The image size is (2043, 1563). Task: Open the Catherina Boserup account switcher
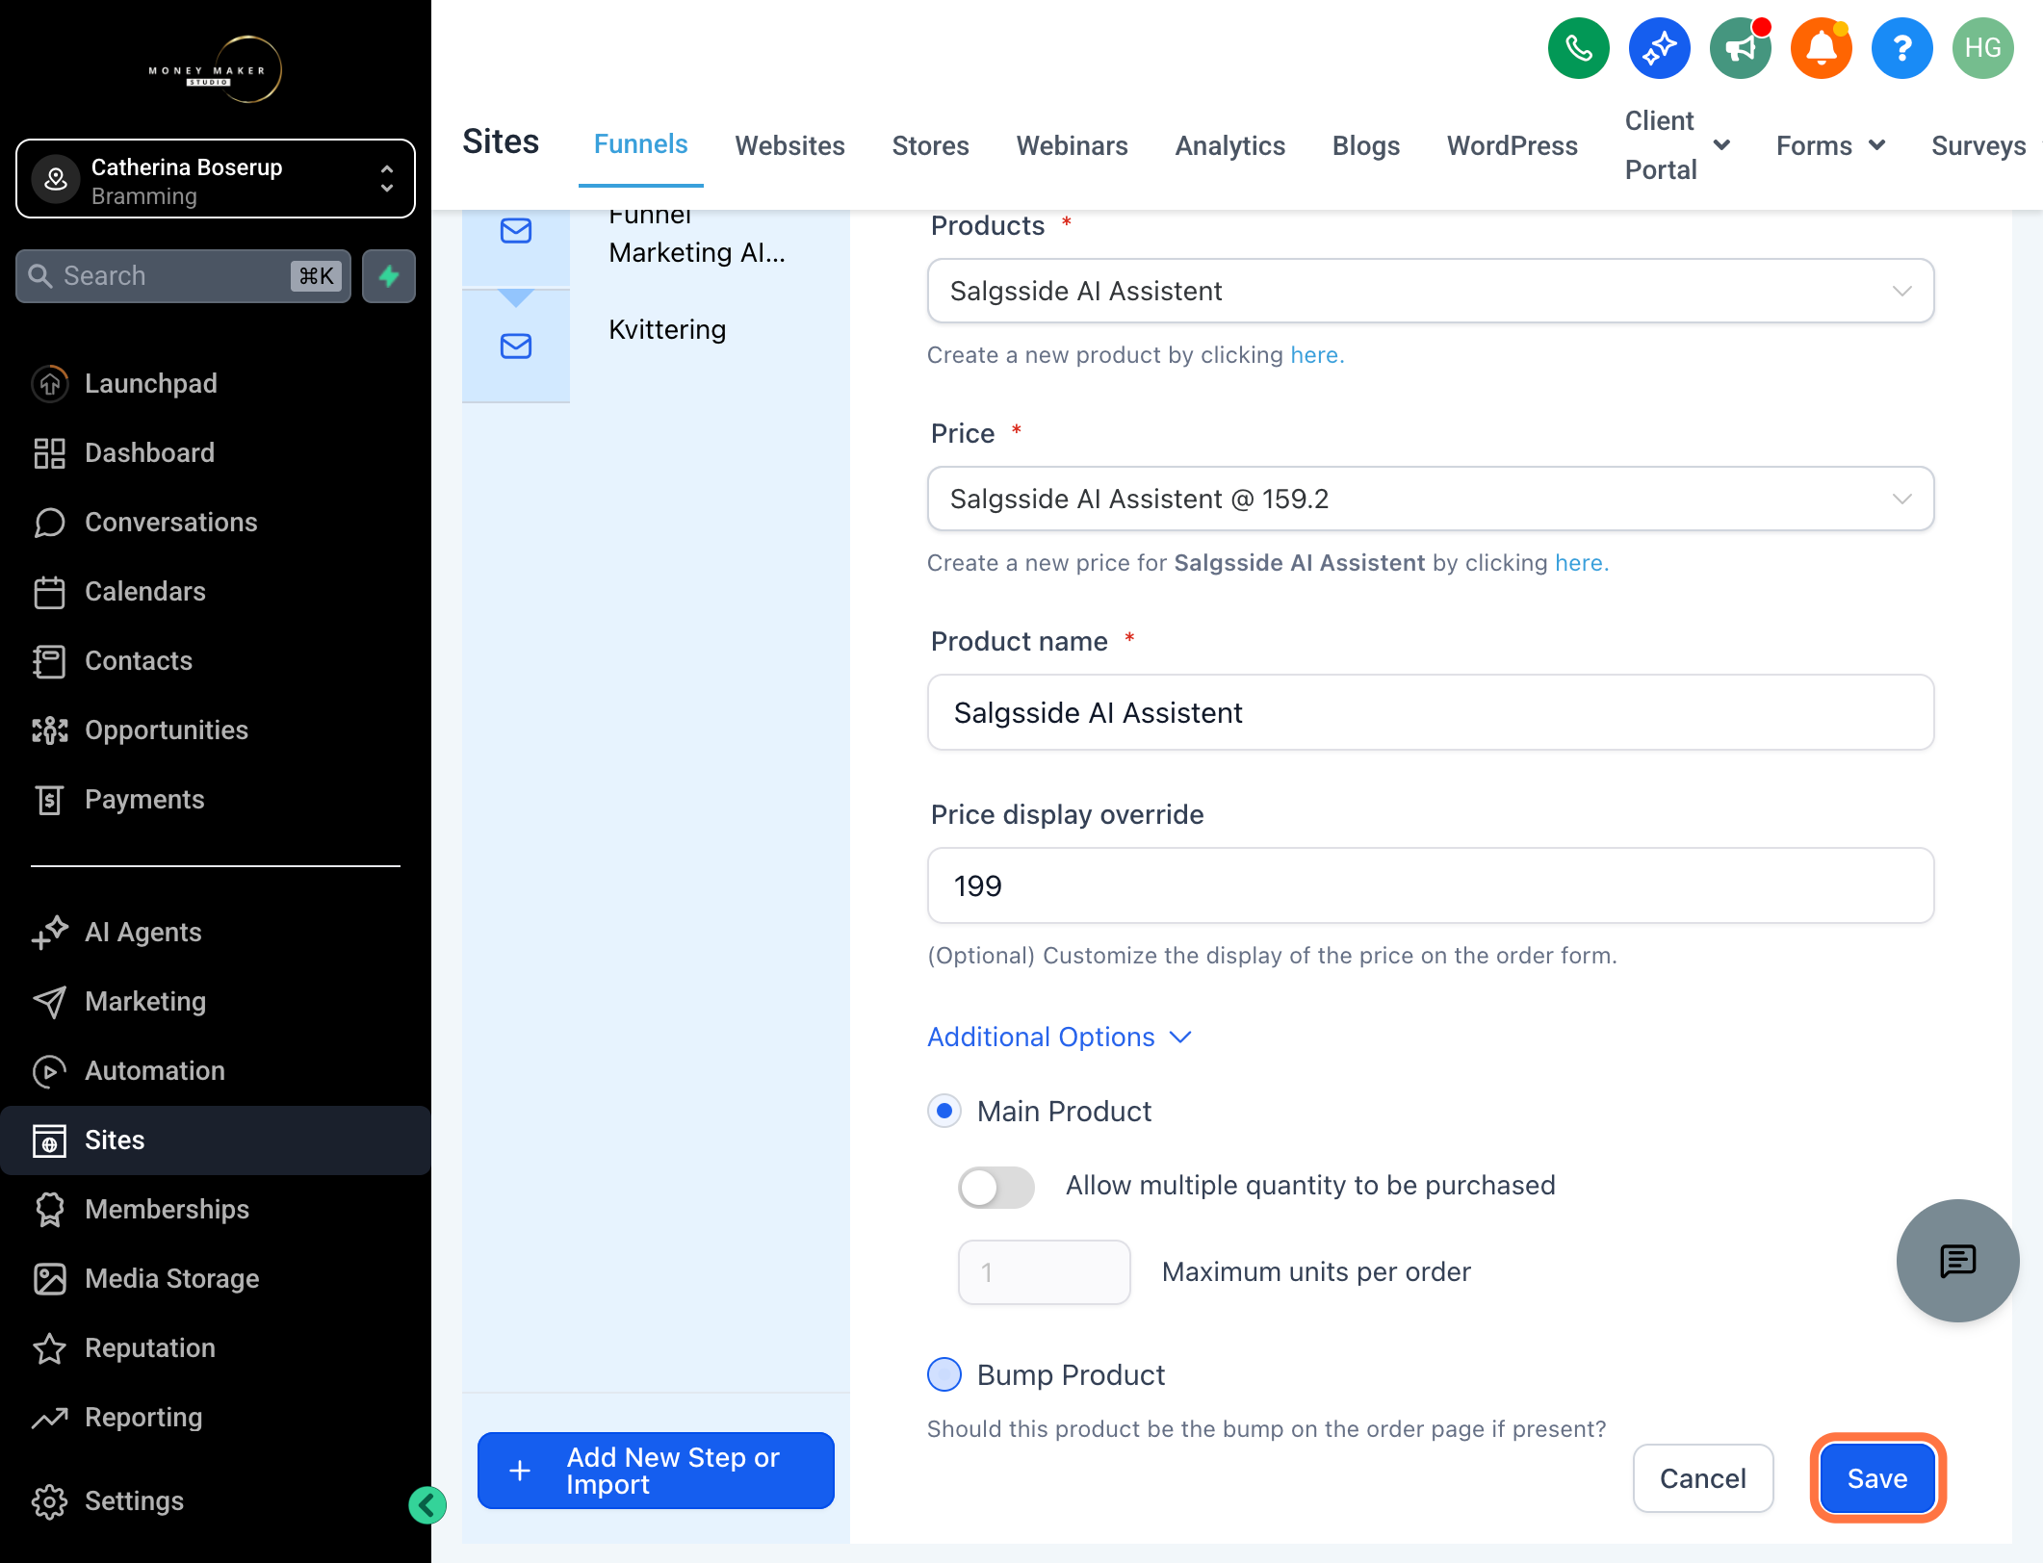tap(216, 179)
